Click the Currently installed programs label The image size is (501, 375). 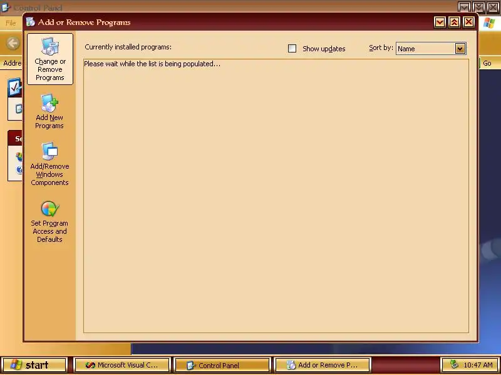(x=128, y=47)
